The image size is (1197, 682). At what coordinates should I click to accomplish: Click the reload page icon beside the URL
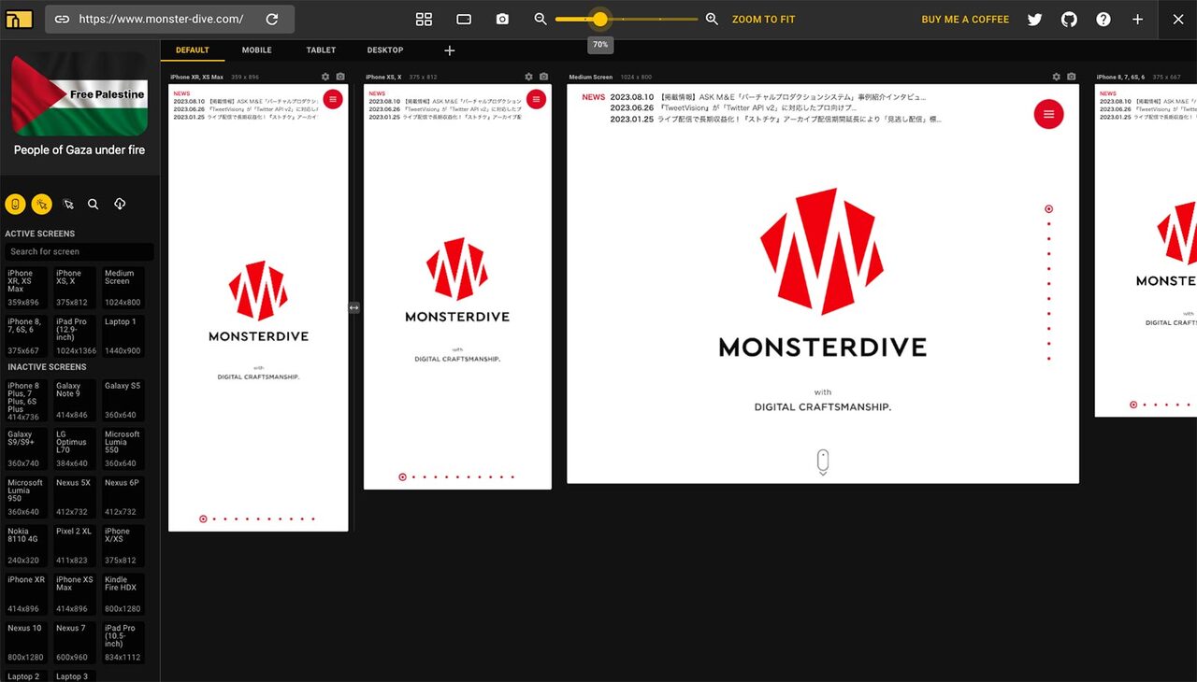272,19
